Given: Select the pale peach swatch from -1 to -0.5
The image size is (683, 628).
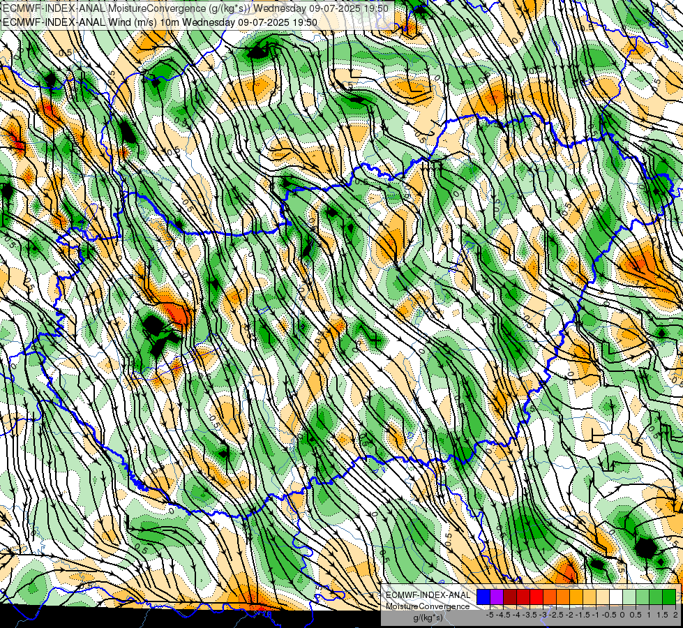Looking at the screenshot, I should 603,597.
